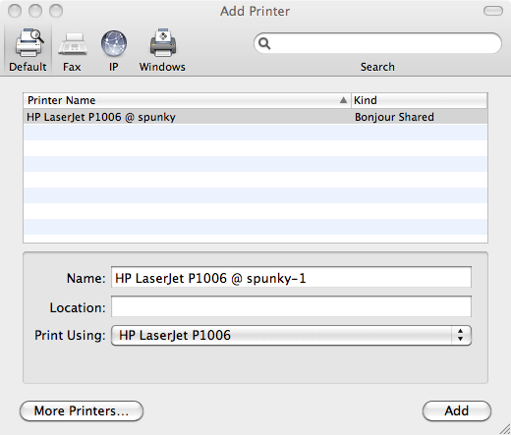This screenshot has height=435, width=511.
Task: Open the Print Using driver dropdown
Action: [x=291, y=335]
